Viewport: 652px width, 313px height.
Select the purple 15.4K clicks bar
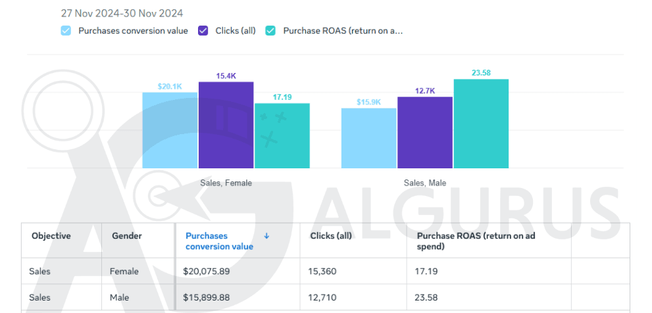[226, 125]
